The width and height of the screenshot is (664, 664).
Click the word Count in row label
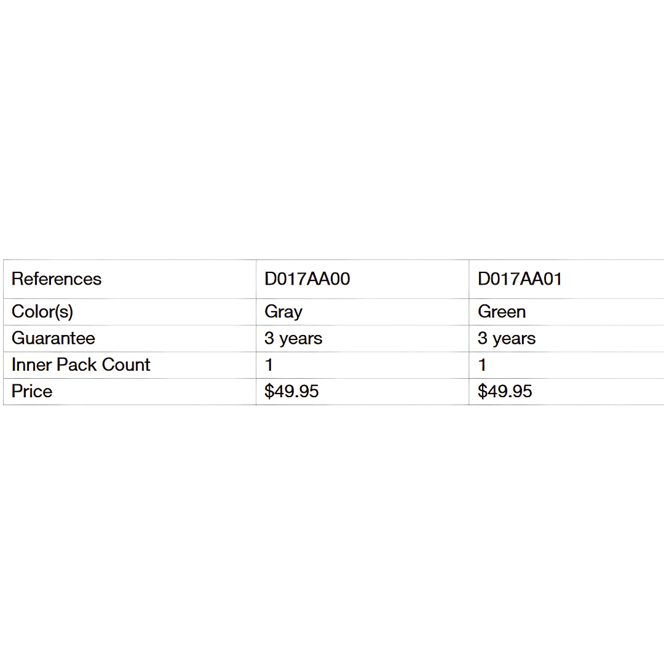[x=126, y=365]
